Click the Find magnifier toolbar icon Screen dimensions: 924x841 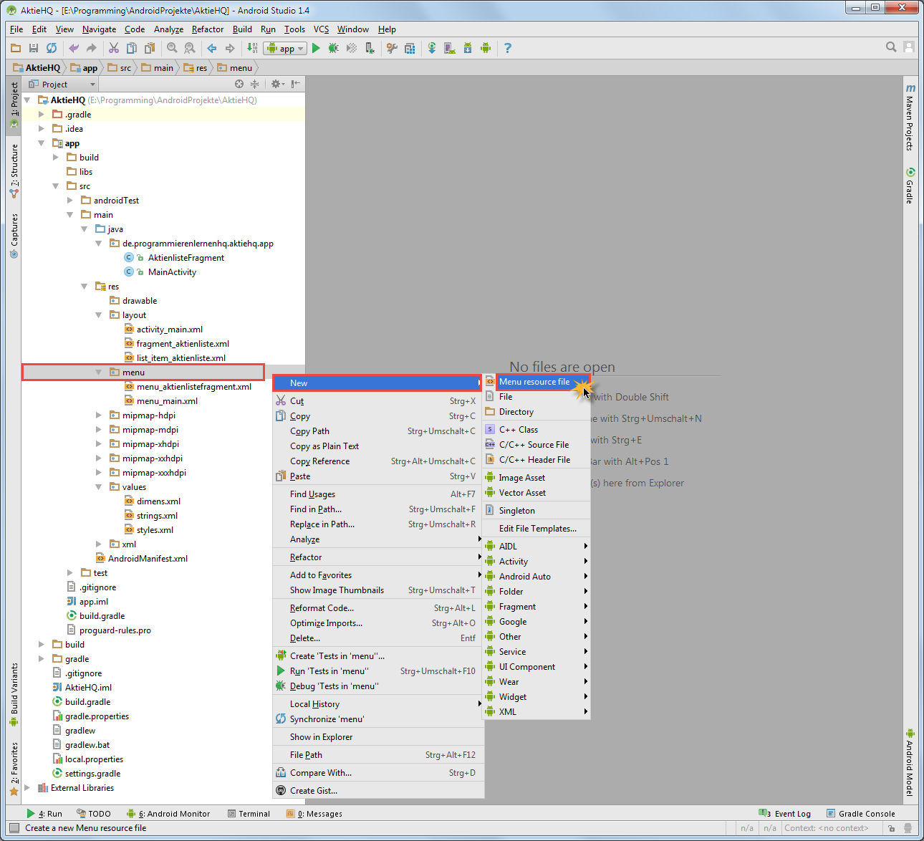click(172, 48)
